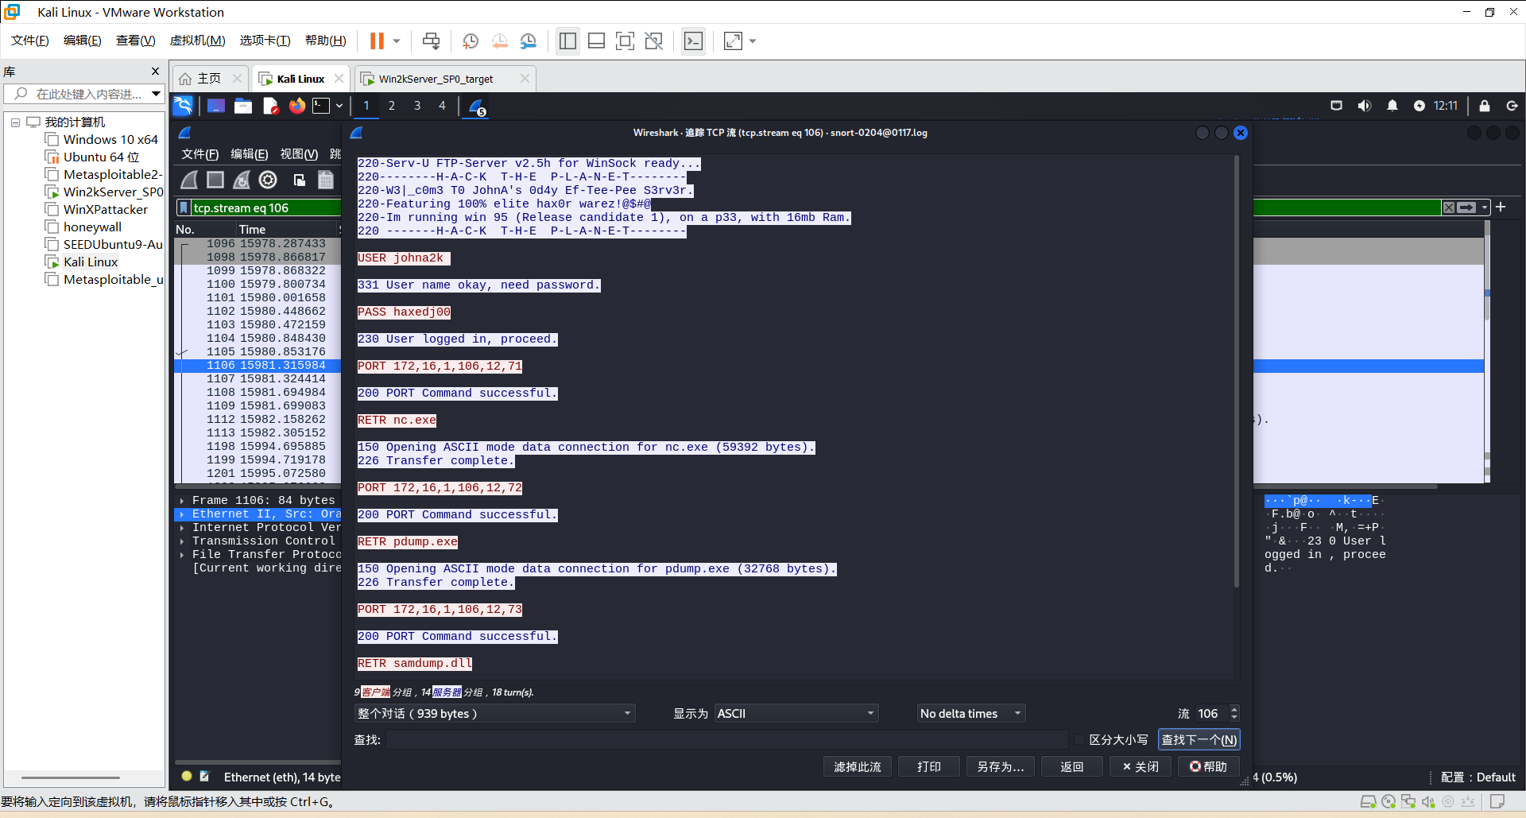This screenshot has width=1526, height=818.
Task: Click the Wireshark start capture shark-fin icon
Action: (x=189, y=180)
